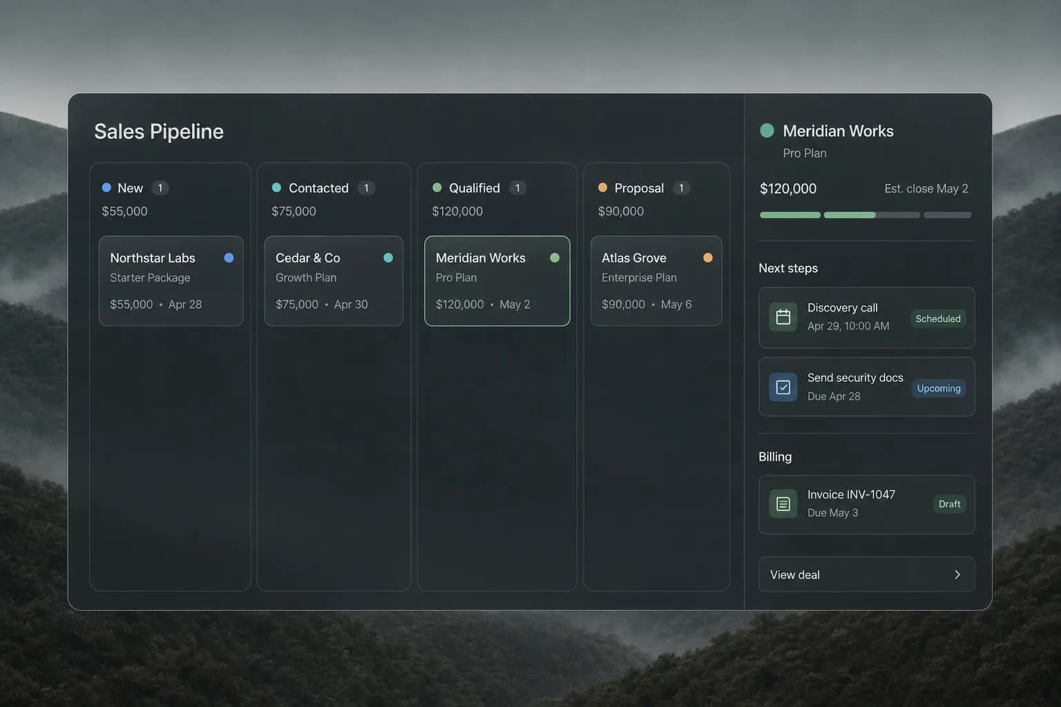1061x707 pixels.
Task: Click the orange dot next to Proposal column header
Action: (x=602, y=187)
